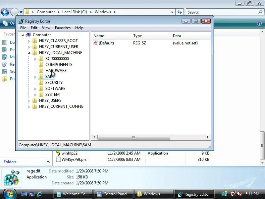
Task: Click the Back button in Explorer window
Action: click(x=5, y=12)
